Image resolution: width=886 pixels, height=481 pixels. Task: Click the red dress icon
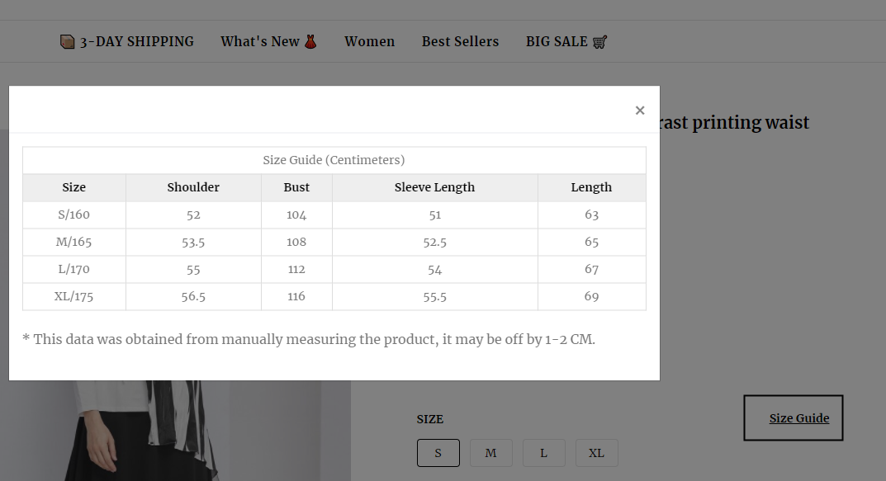(x=310, y=42)
